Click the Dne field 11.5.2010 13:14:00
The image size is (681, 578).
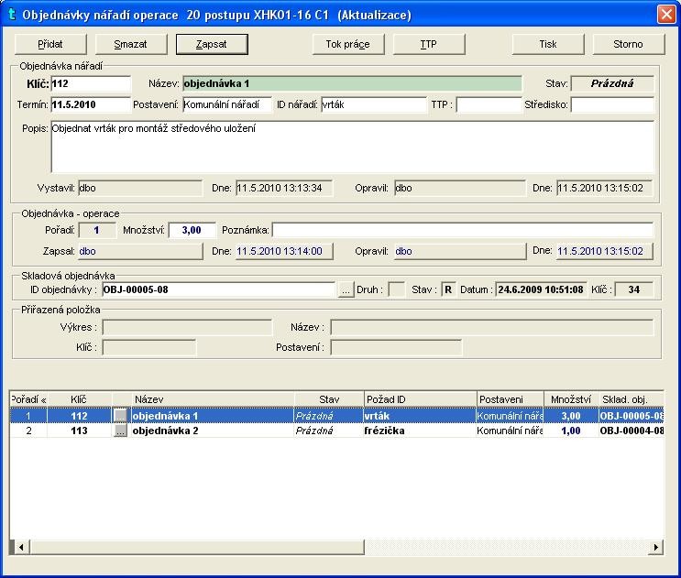[x=284, y=252]
